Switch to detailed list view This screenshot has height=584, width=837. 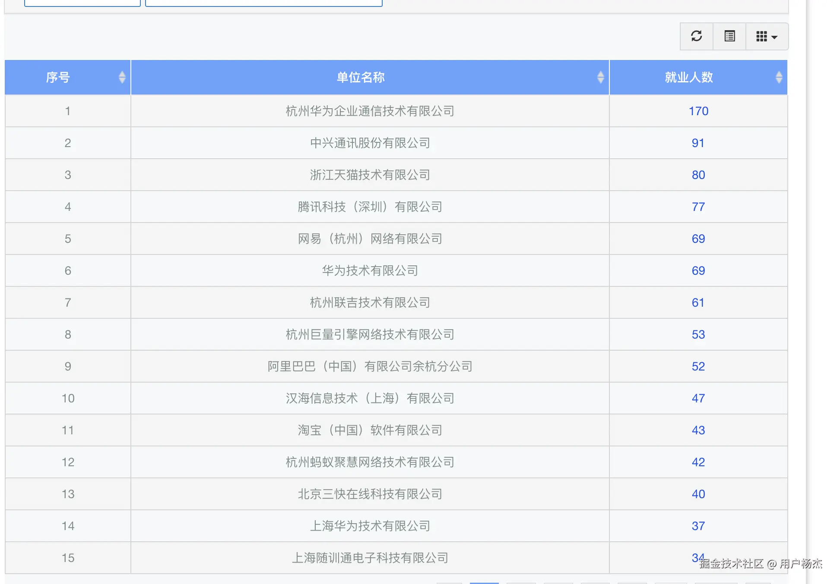[729, 36]
